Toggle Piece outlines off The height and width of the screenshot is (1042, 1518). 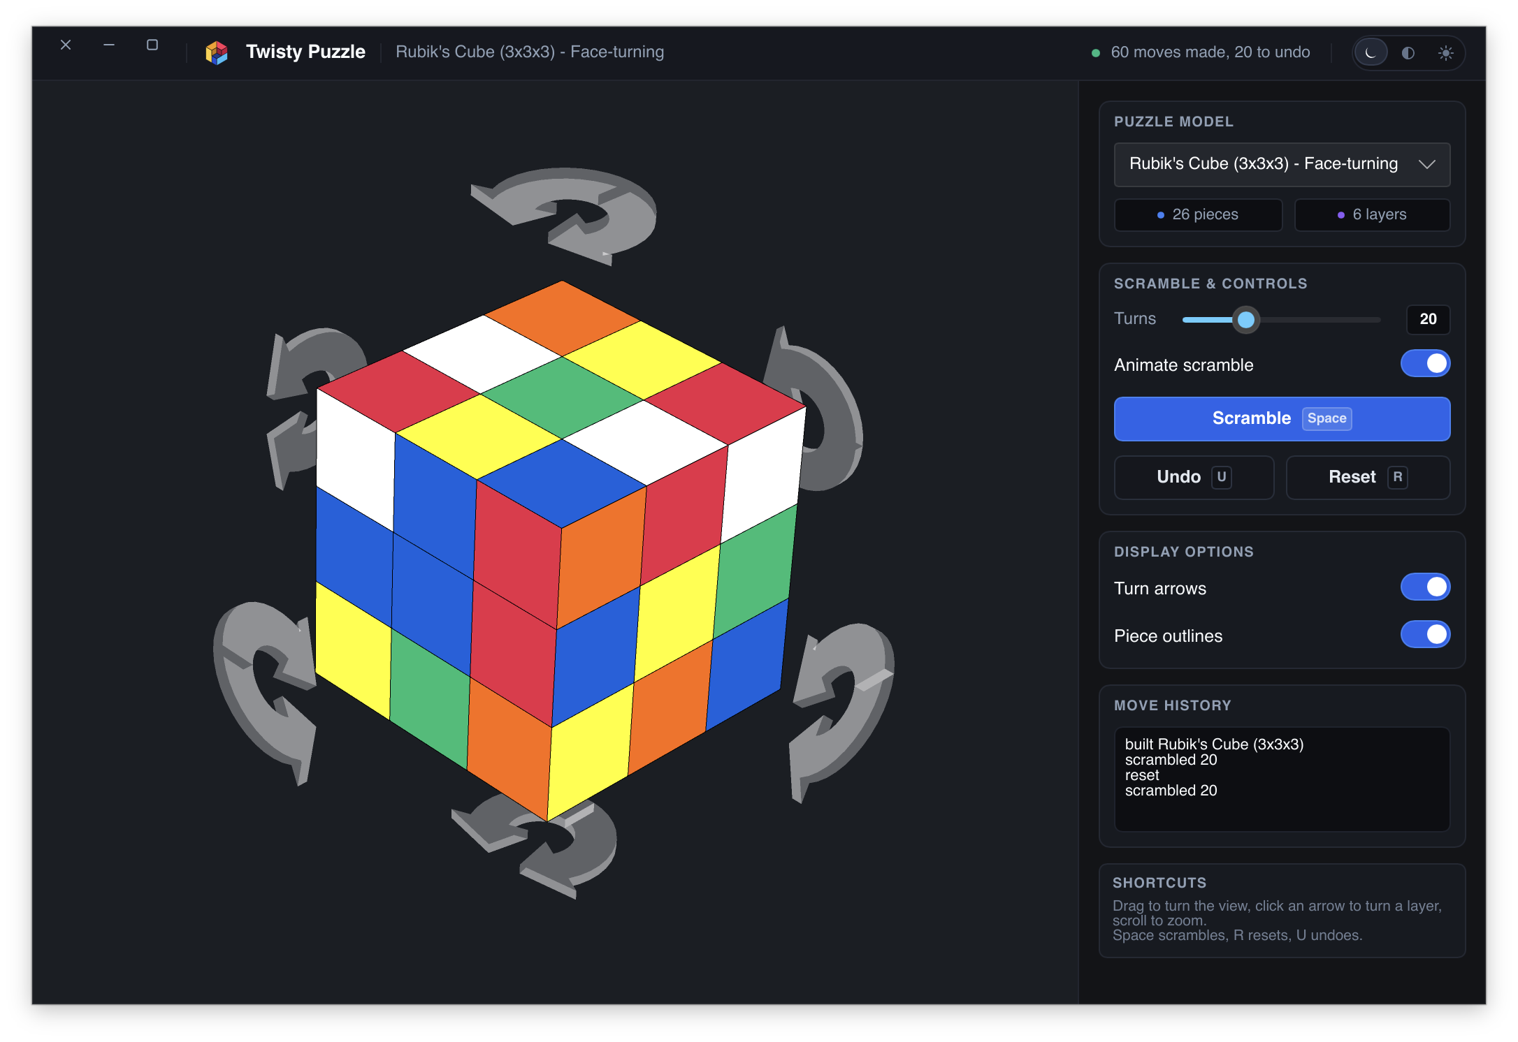[1425, 635]
